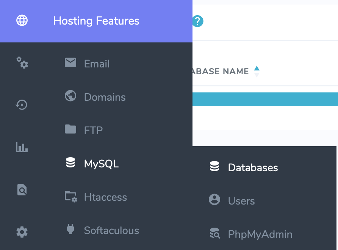Select the highlighted teal database row
This screenshot has width=338, height=250.
(x=265, y=99)
